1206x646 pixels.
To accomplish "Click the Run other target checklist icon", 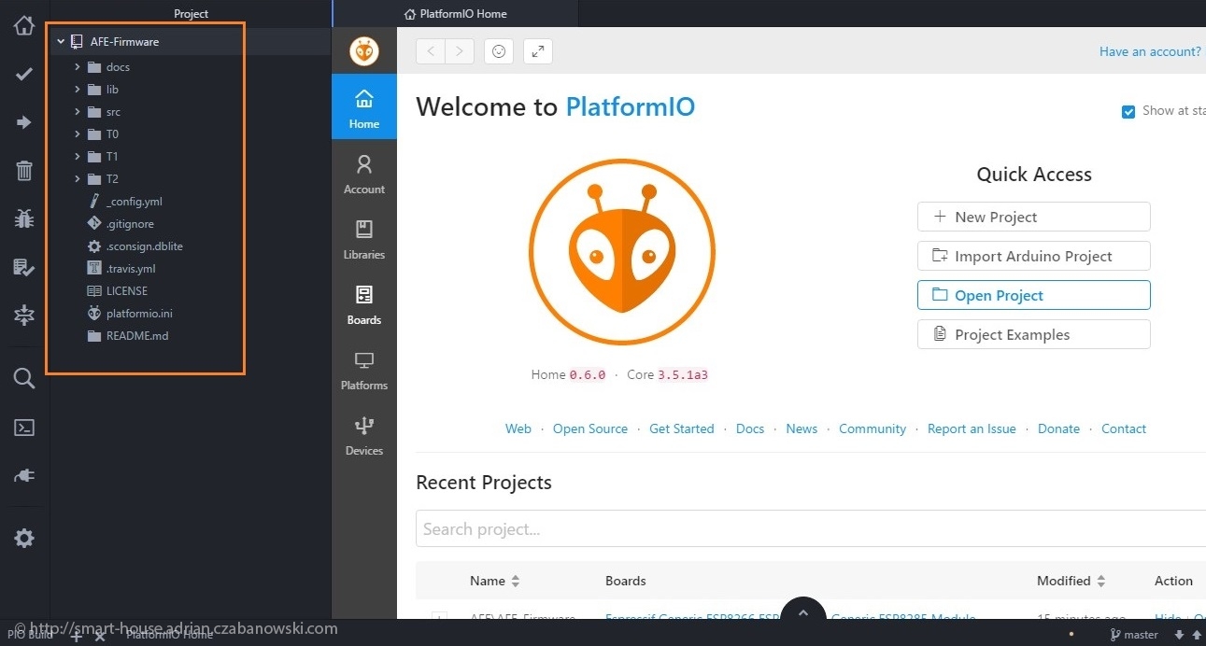I will [24, 268].
